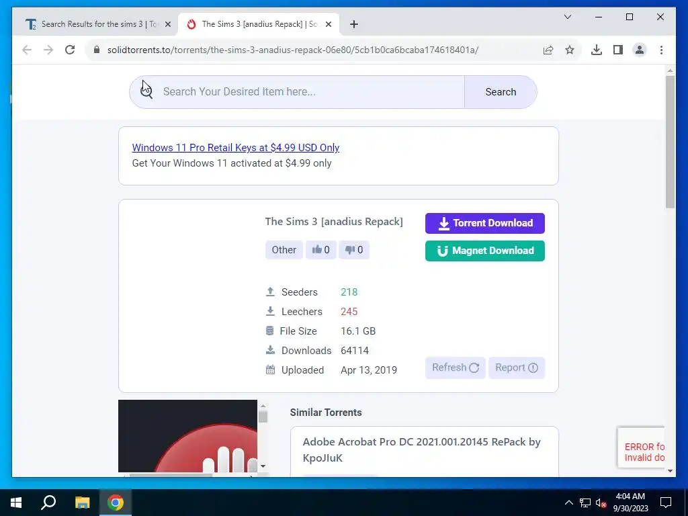
Task: Select The Sims 3 [anadius Repack] tab
Action: click(259, 24)
